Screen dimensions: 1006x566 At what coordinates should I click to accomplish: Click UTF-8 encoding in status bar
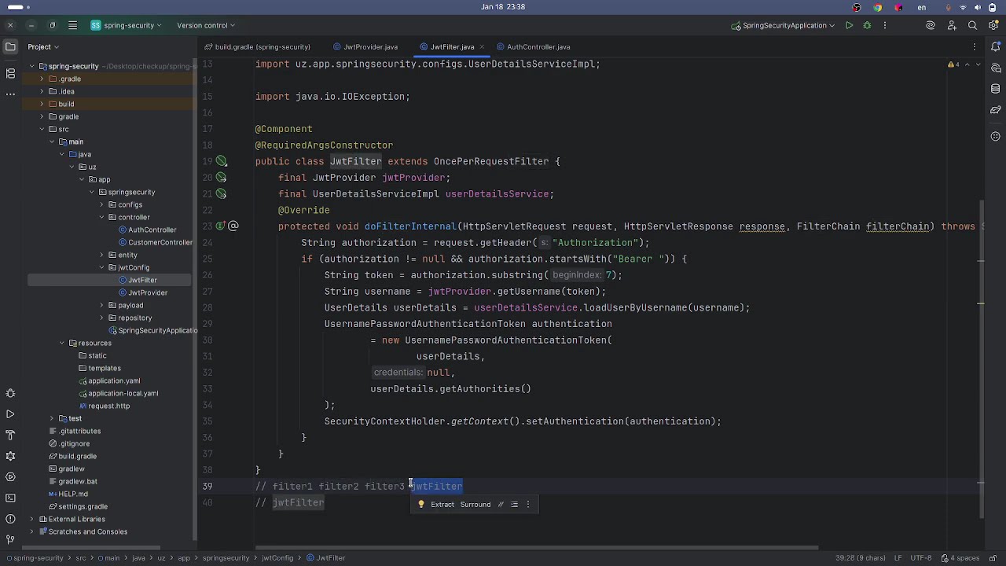point(920,558)
